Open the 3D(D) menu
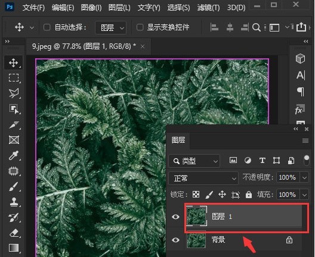 pos(236,8)
